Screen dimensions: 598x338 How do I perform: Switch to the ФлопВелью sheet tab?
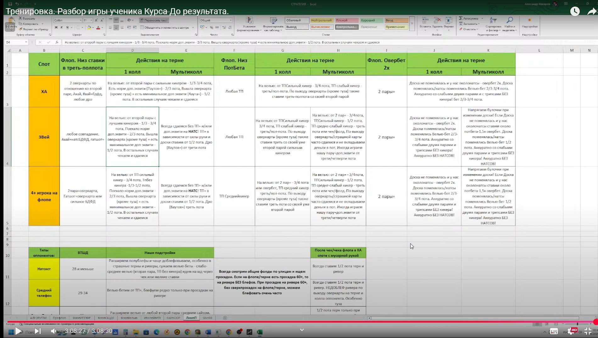pos(129,318)
